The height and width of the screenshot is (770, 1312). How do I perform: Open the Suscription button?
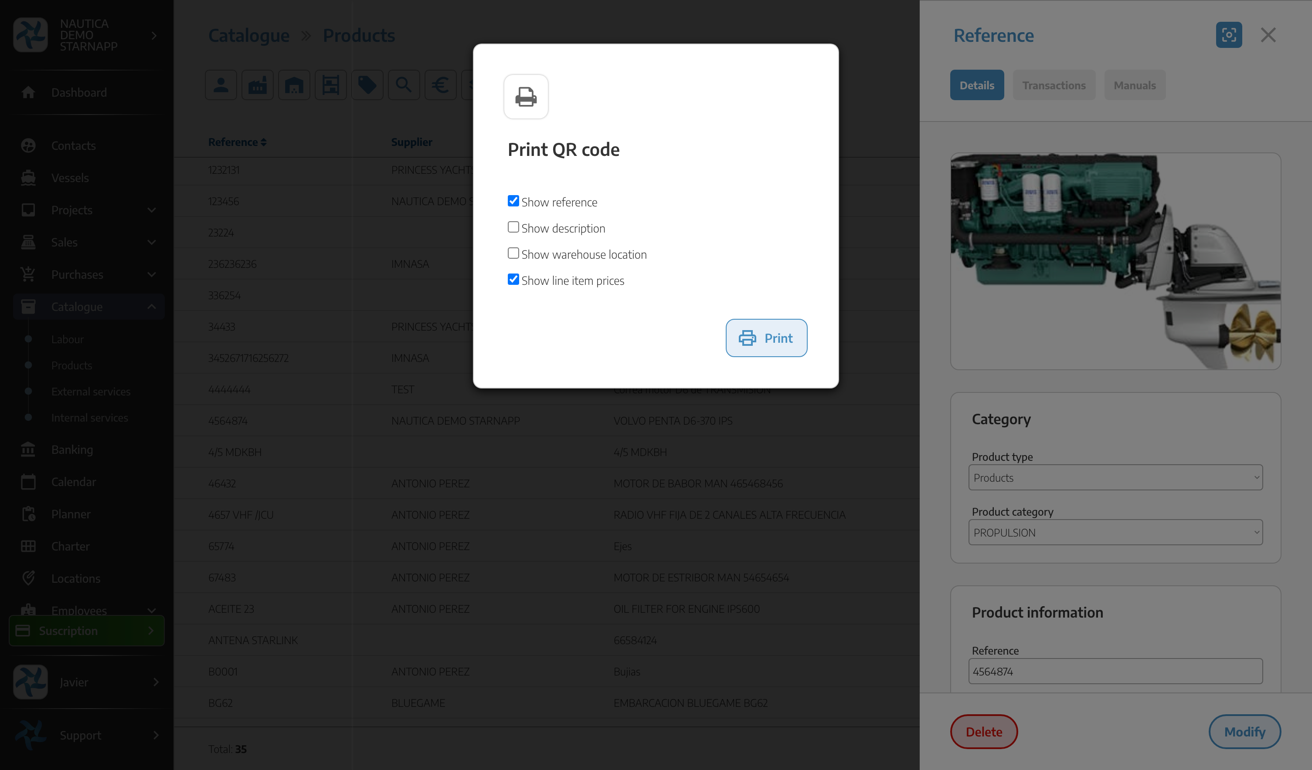click(87, 631)
